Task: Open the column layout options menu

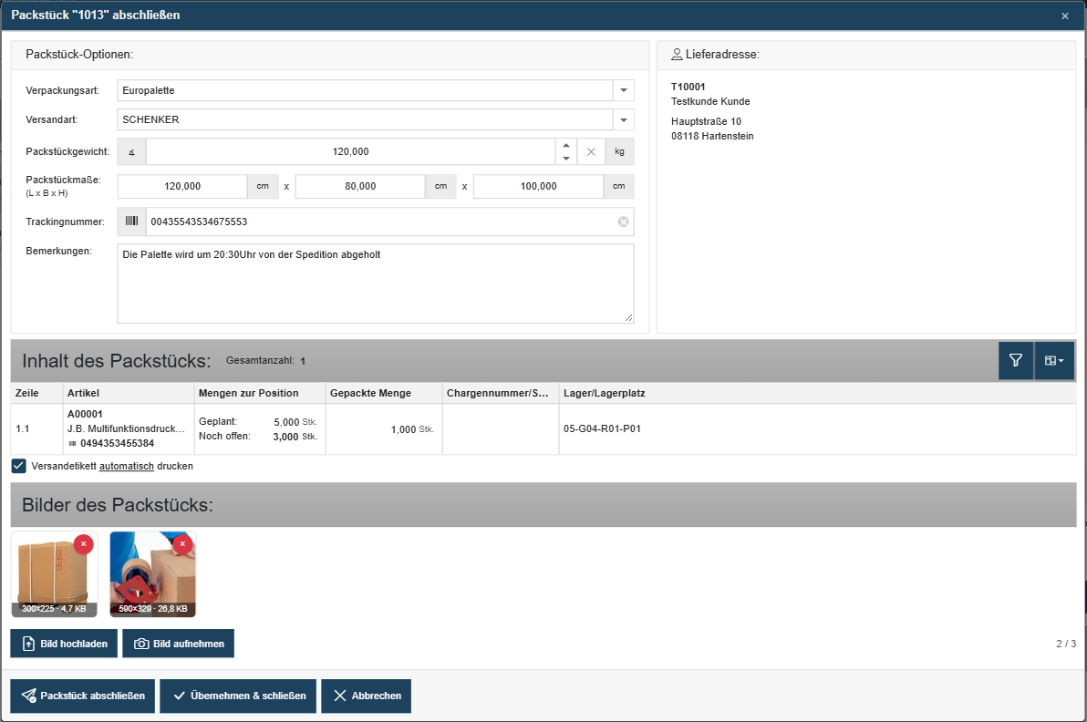Action: pos(1054,360)
